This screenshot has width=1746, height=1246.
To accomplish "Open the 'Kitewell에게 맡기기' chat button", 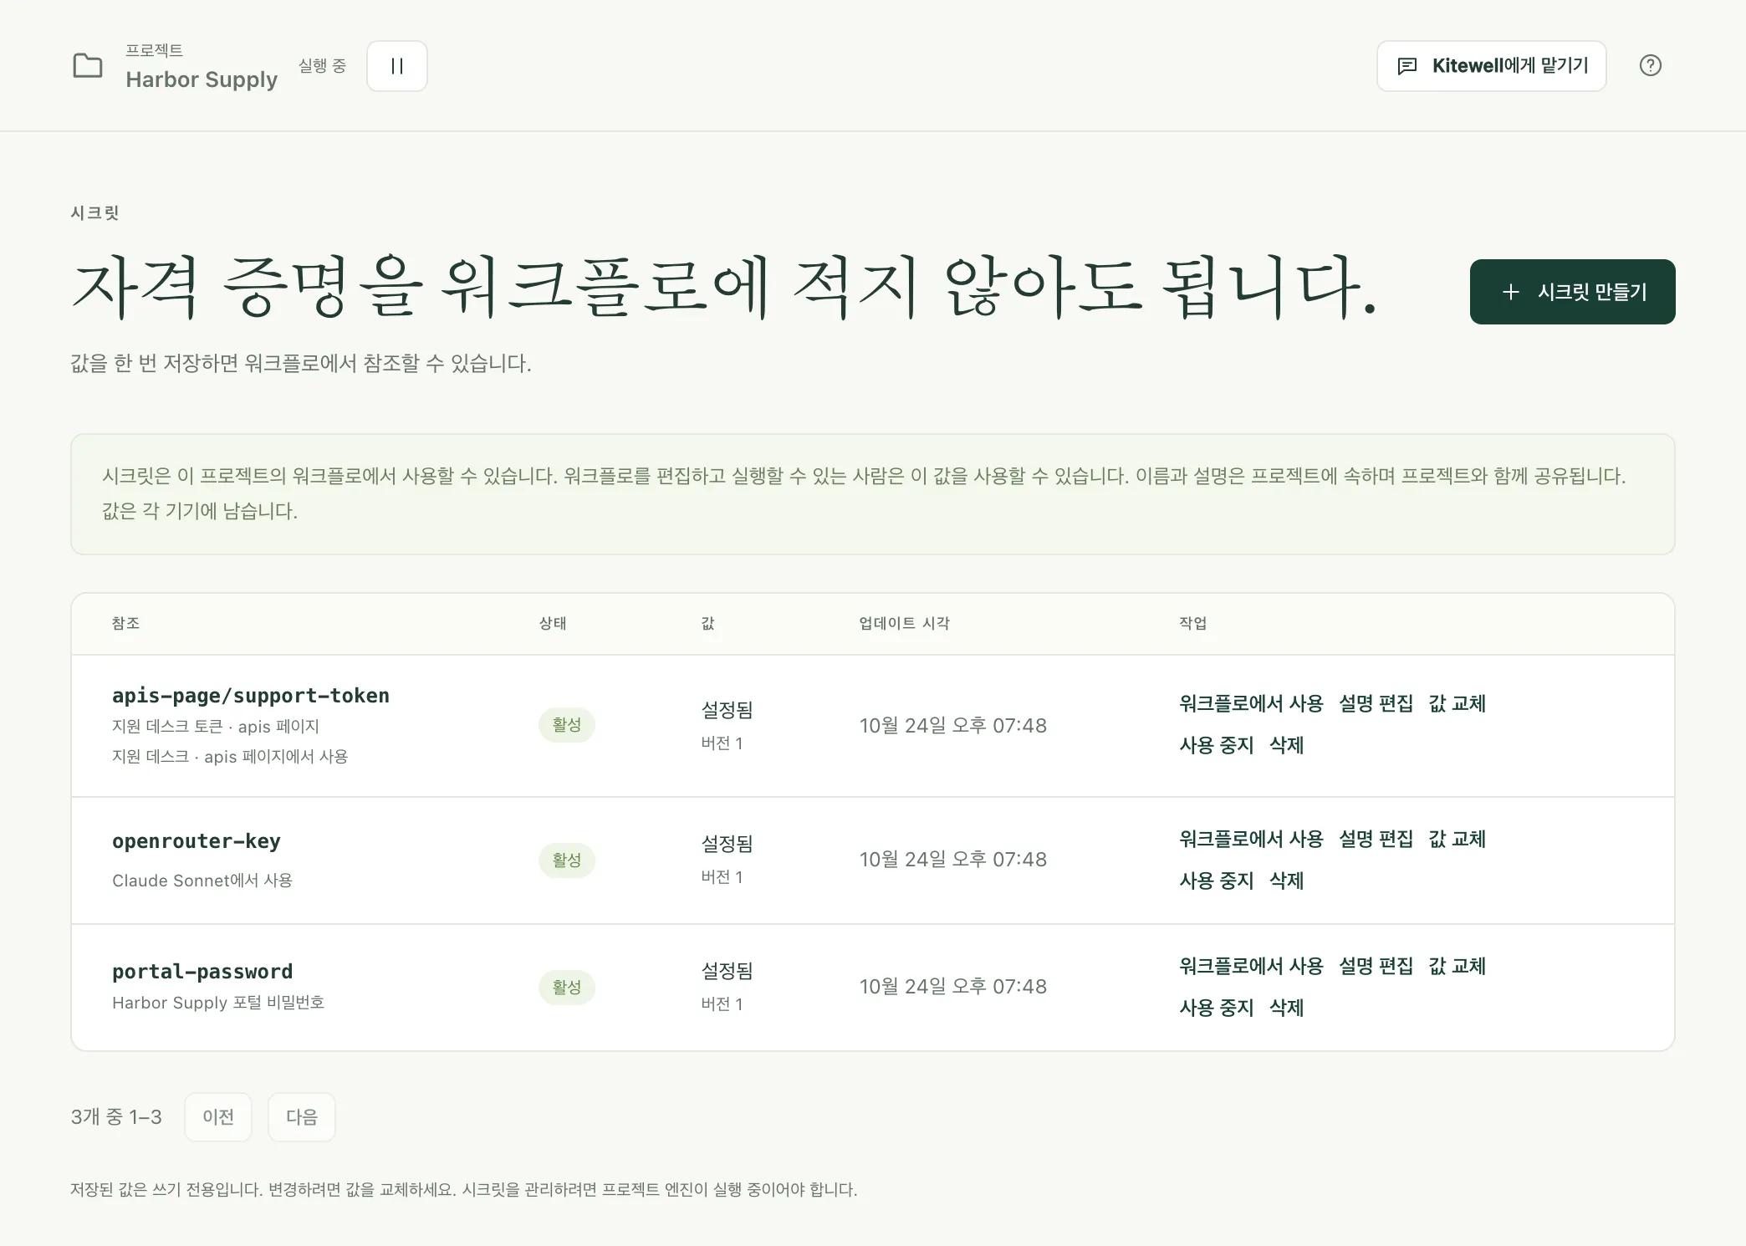I will tap(1491, 66).
